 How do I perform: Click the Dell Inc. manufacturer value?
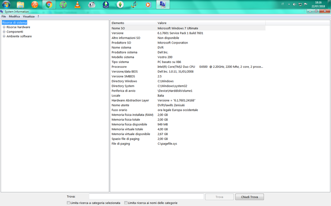[163, 52]
